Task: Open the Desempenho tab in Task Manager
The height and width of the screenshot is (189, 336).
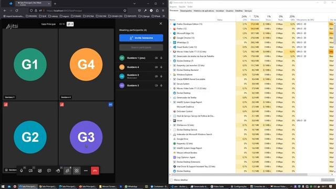Action: [x=186, y=10]
